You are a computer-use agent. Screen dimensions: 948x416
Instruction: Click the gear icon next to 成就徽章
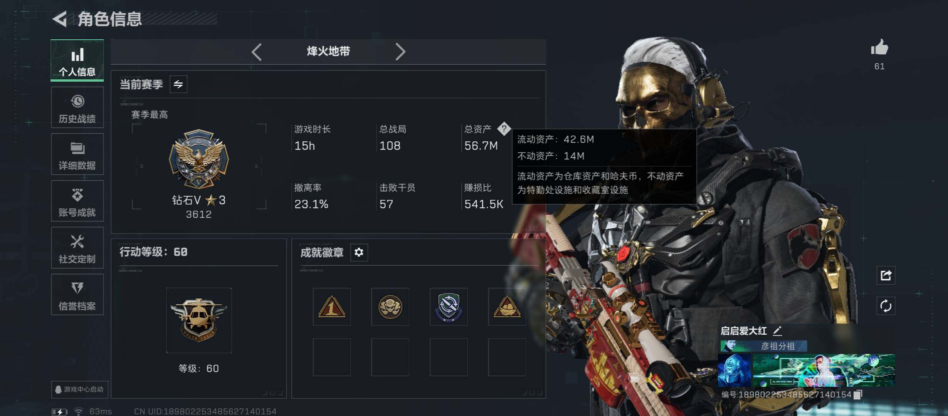(359, 252)
